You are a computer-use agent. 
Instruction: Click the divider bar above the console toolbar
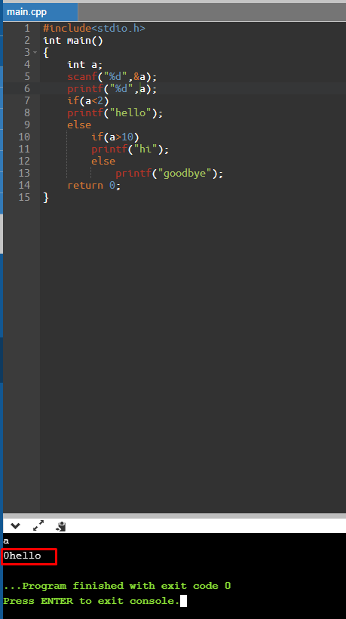click(x=174, y=516)
